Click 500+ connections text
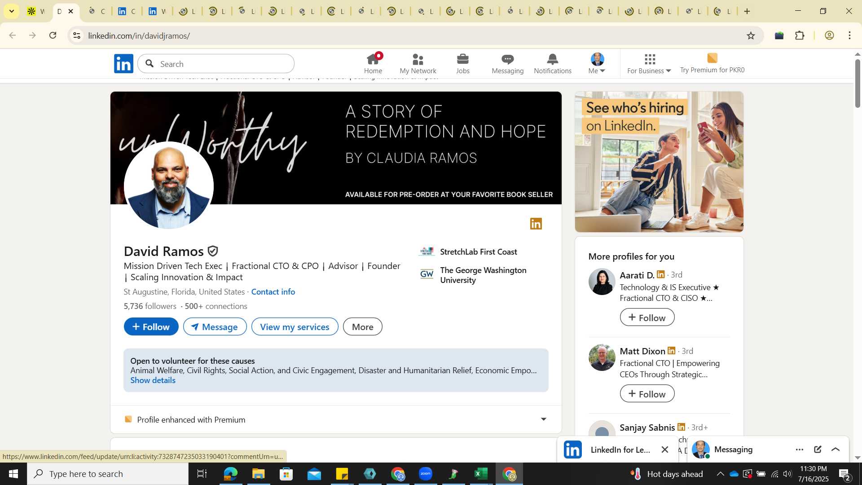This screenshot has width=862, height=485. pos(216,306)
